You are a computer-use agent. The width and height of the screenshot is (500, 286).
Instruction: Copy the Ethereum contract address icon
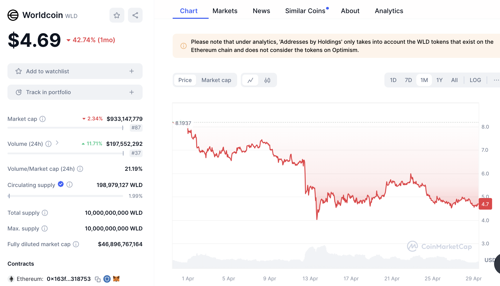click(x=98, y=279)
